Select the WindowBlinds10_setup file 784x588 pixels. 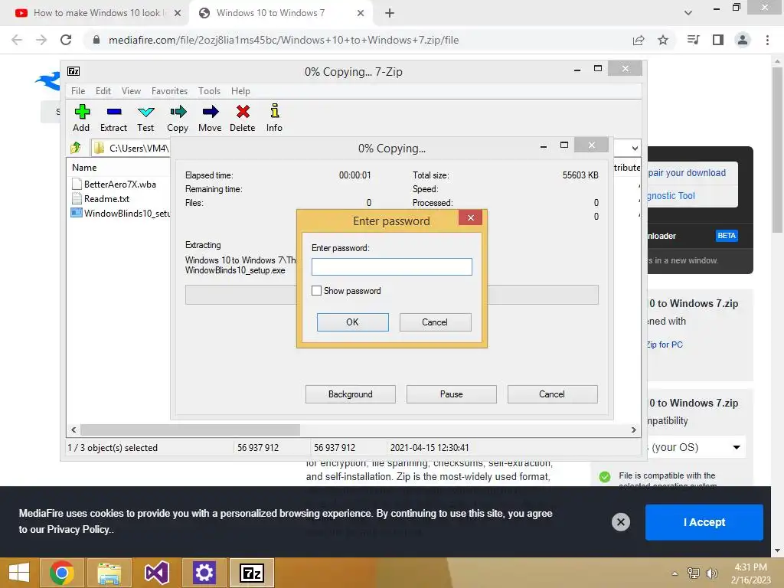tap(120, 213)
